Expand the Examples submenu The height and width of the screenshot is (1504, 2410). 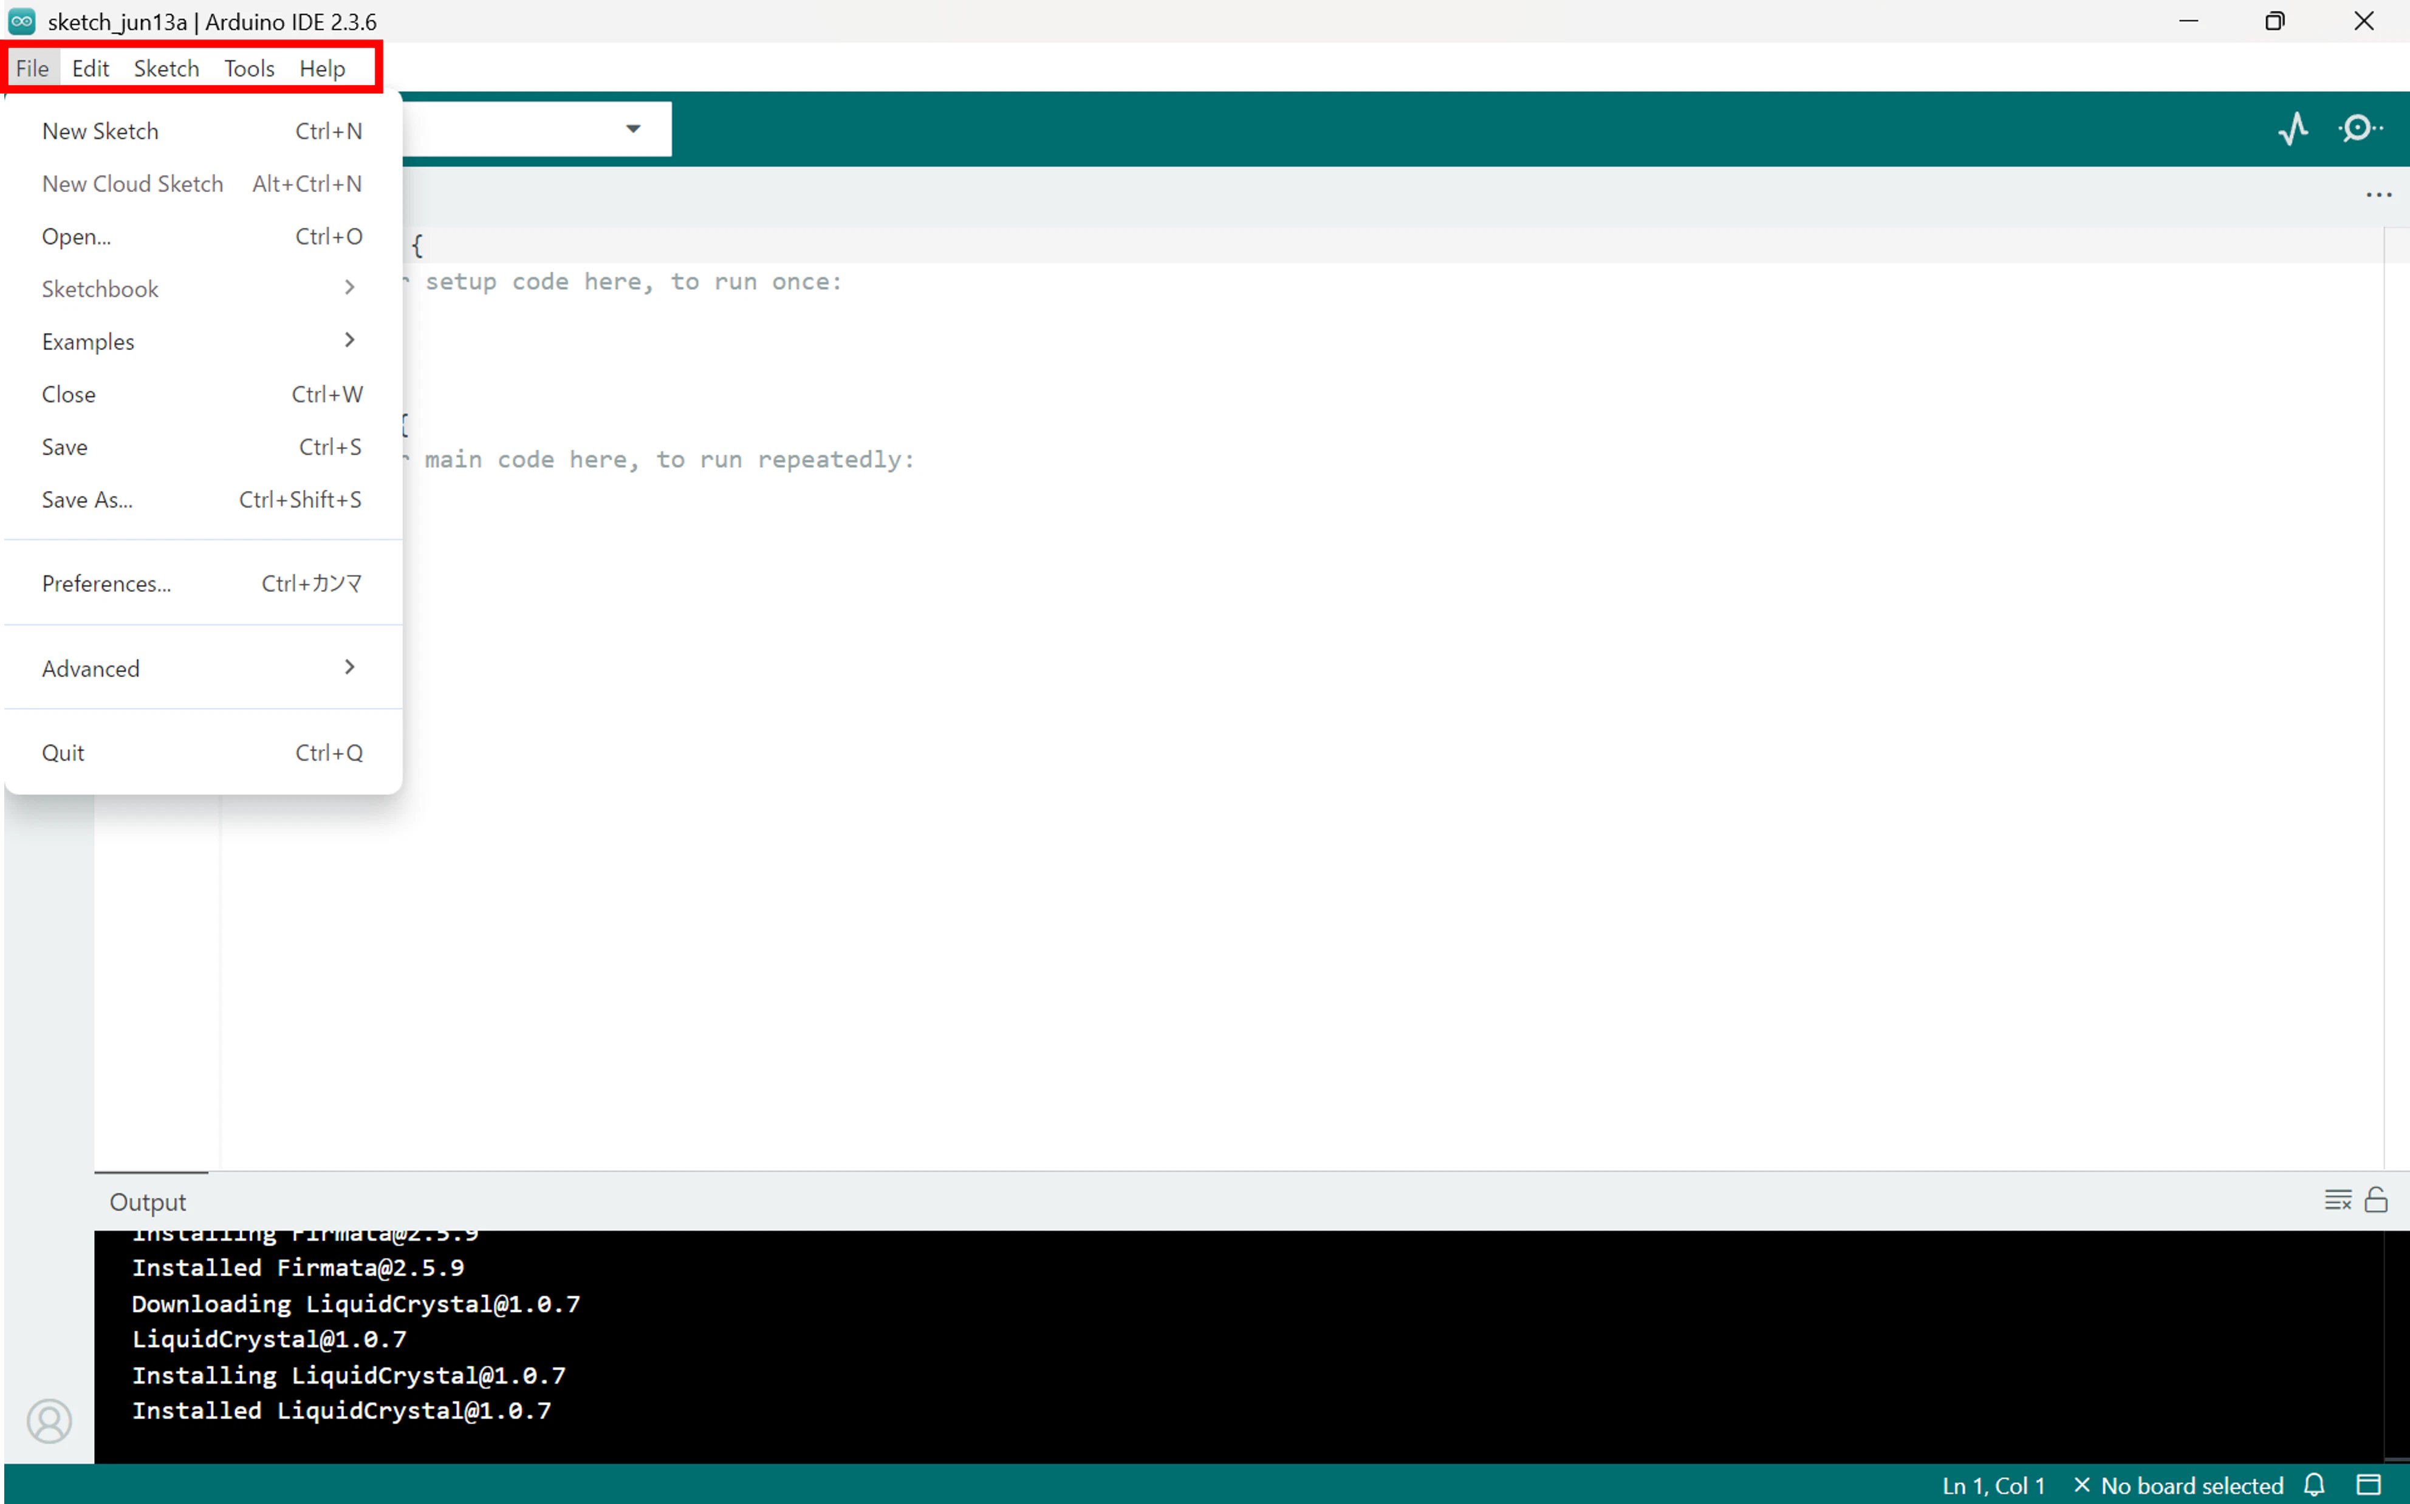pyautogui.click(x=203, y=341)
